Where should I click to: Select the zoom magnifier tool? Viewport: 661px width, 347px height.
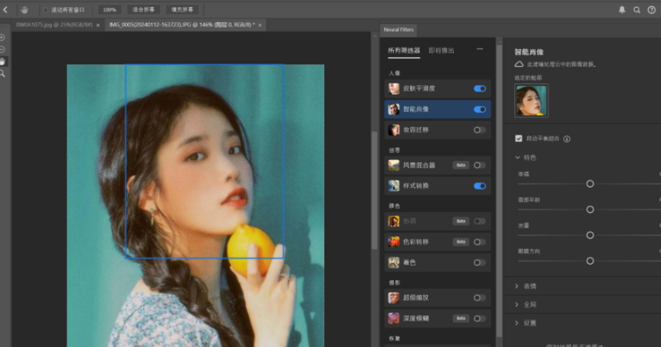(x=3, y=74)
